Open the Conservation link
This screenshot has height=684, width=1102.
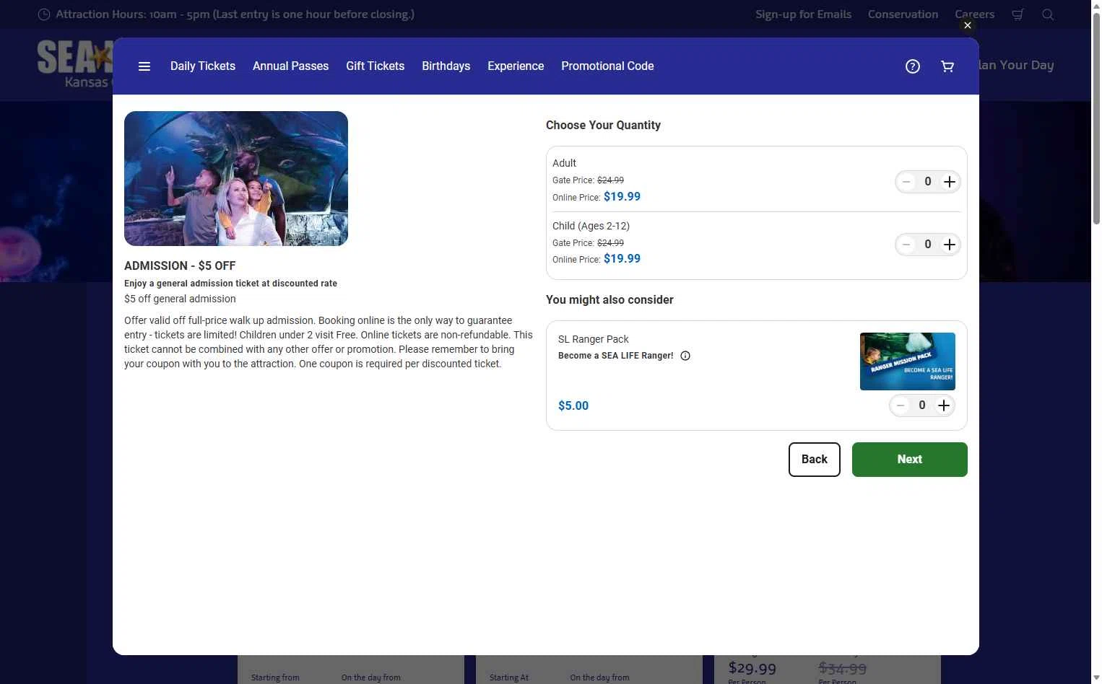[x=903, y=14]
